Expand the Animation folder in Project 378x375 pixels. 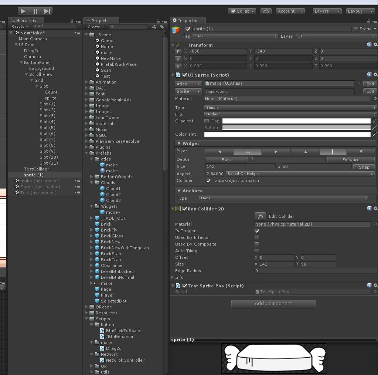(86, 82)
